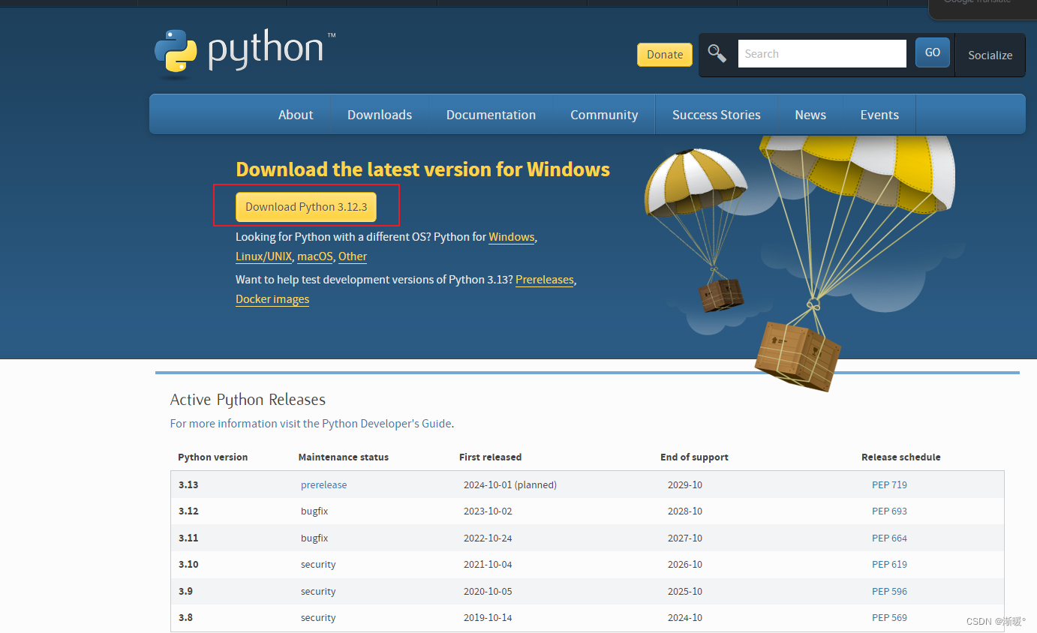1037x633 pixels.
Task: Click the GO search button
Action: click(x=933, y=52)
